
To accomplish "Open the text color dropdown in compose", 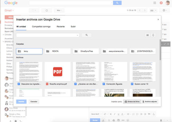I will [x=123, y=114].
